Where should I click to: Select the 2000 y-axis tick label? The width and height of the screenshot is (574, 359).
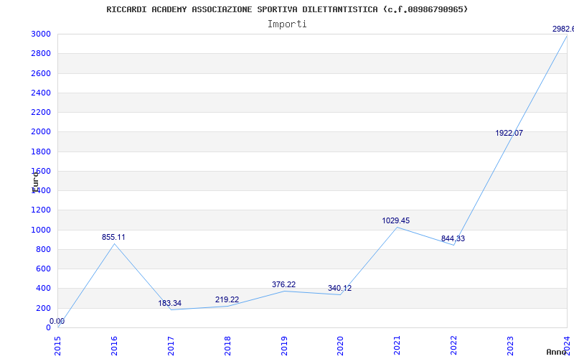coord(41,132)
